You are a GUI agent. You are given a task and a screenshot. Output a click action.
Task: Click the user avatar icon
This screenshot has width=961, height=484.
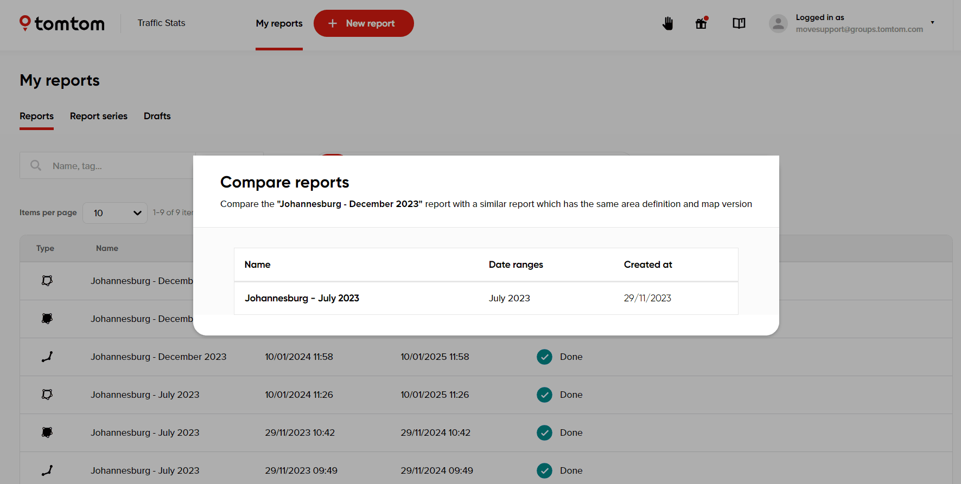[x=778, y=23]
